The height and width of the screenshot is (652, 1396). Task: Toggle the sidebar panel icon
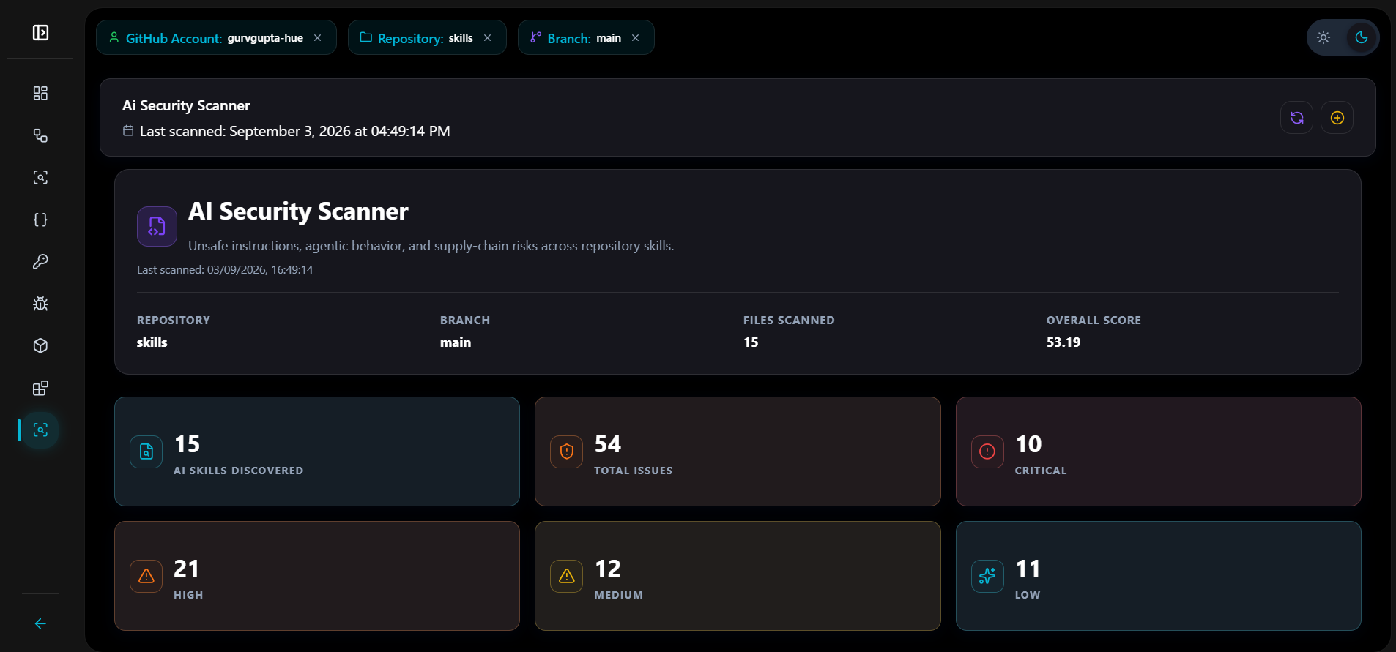pyautogui.click(x=40, y=32)
